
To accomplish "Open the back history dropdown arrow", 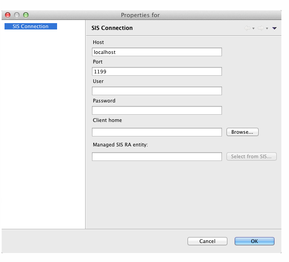I will click(x=253, y=29).
